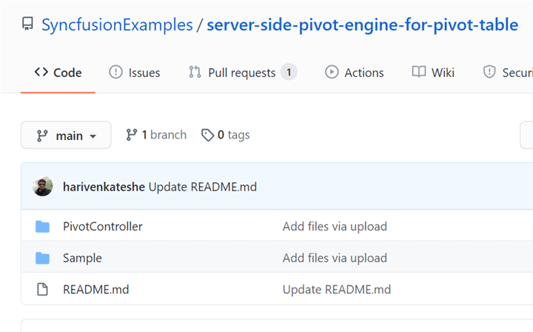Open the Update README.md commit message
The height and width of the screenshot is (332, 533).
point(202,187)
